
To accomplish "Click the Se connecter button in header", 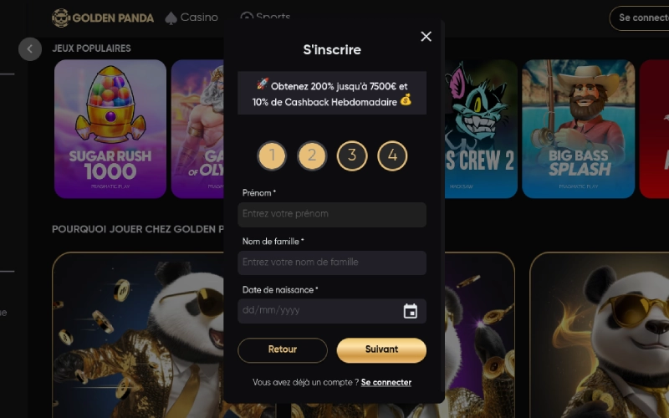I will pyautogui.click(x=640, y=18).
